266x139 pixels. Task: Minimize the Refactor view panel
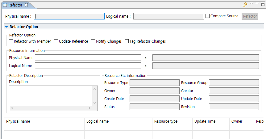pyautogui.click(x=257, y=4)
